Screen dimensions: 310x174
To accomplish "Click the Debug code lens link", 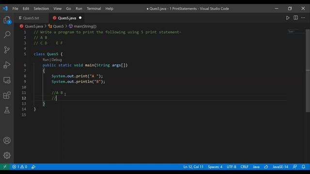I will [57, 59].
